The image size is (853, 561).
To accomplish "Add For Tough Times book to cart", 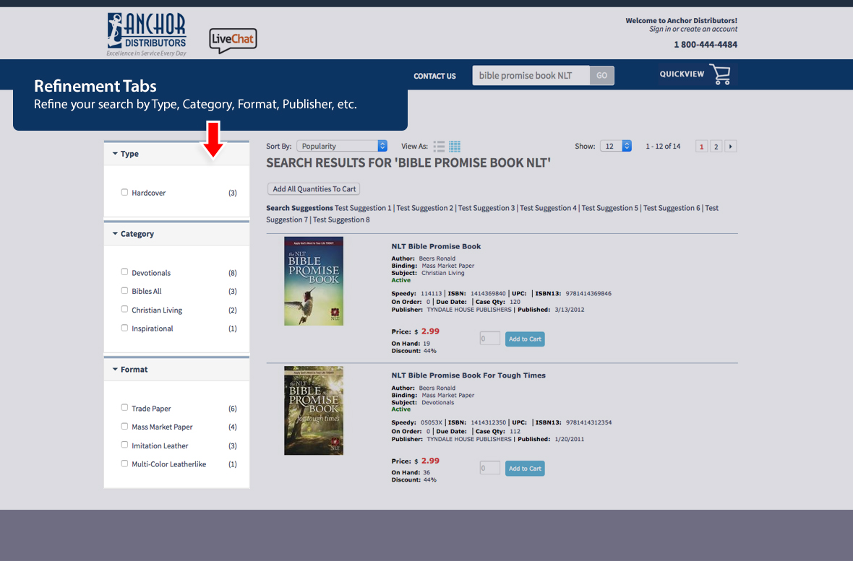I will tap(525, 468).
